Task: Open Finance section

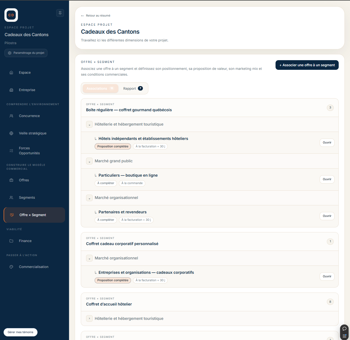Action: tap(25, 241)
